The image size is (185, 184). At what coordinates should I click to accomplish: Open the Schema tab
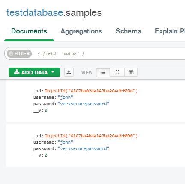click(x=128, y=31)
